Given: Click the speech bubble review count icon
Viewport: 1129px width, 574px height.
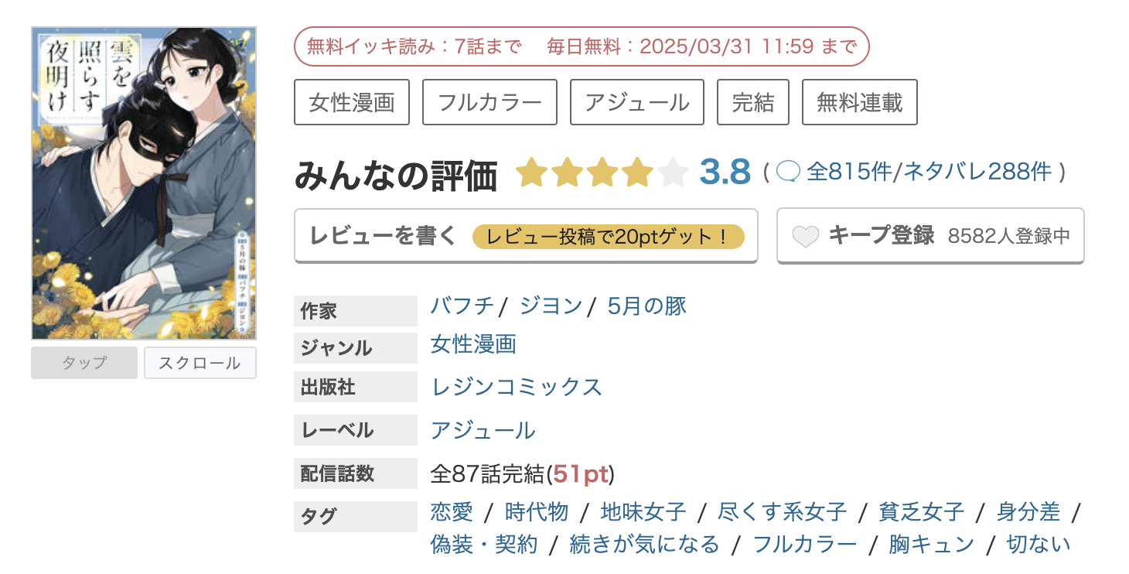Looking at the screenshot, I should tap(787, 171).
